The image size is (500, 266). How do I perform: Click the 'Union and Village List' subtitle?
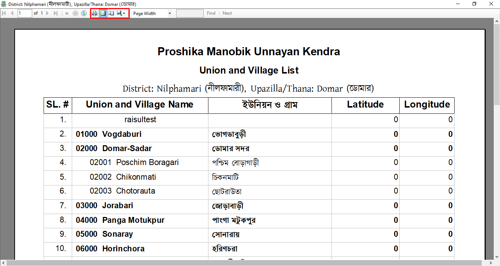[249, 70]
